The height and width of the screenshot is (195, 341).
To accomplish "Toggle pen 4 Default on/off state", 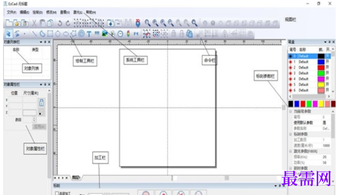I will (x=327, y=79).
